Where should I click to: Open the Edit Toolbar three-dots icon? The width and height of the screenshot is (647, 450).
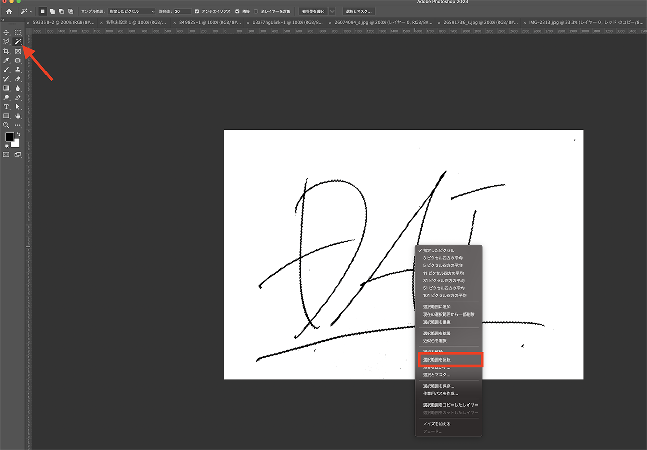coord(18,125)
